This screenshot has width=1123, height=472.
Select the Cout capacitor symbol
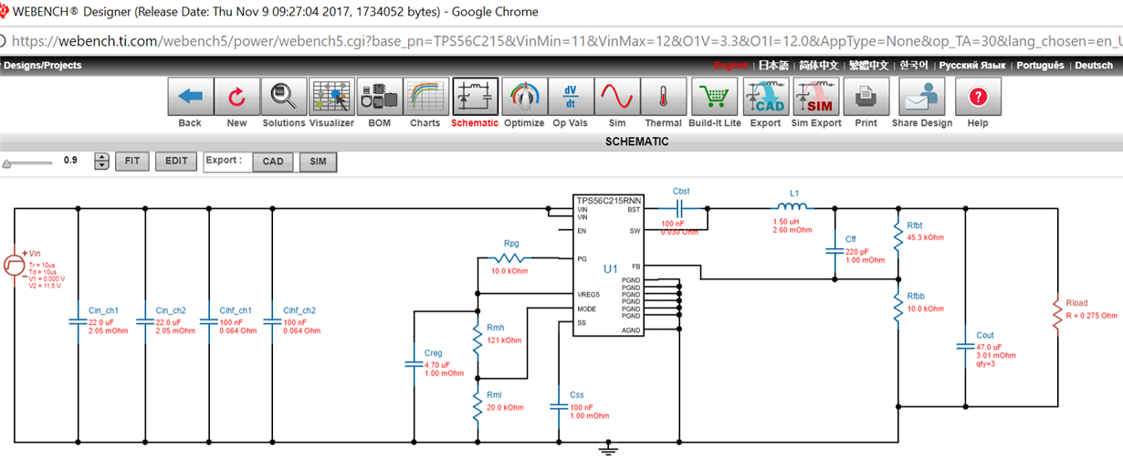pos(966,346)
